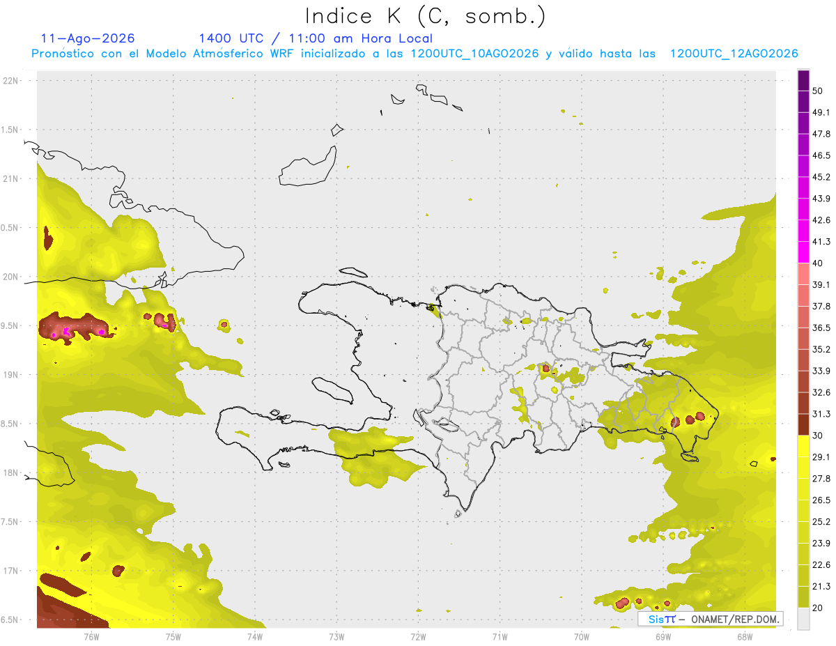
Task: Click the '19N' latitude label
Action: [11, 375]
